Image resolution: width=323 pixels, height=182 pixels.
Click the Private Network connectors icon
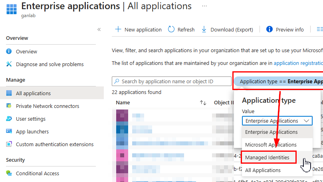(x=9, y=106)
